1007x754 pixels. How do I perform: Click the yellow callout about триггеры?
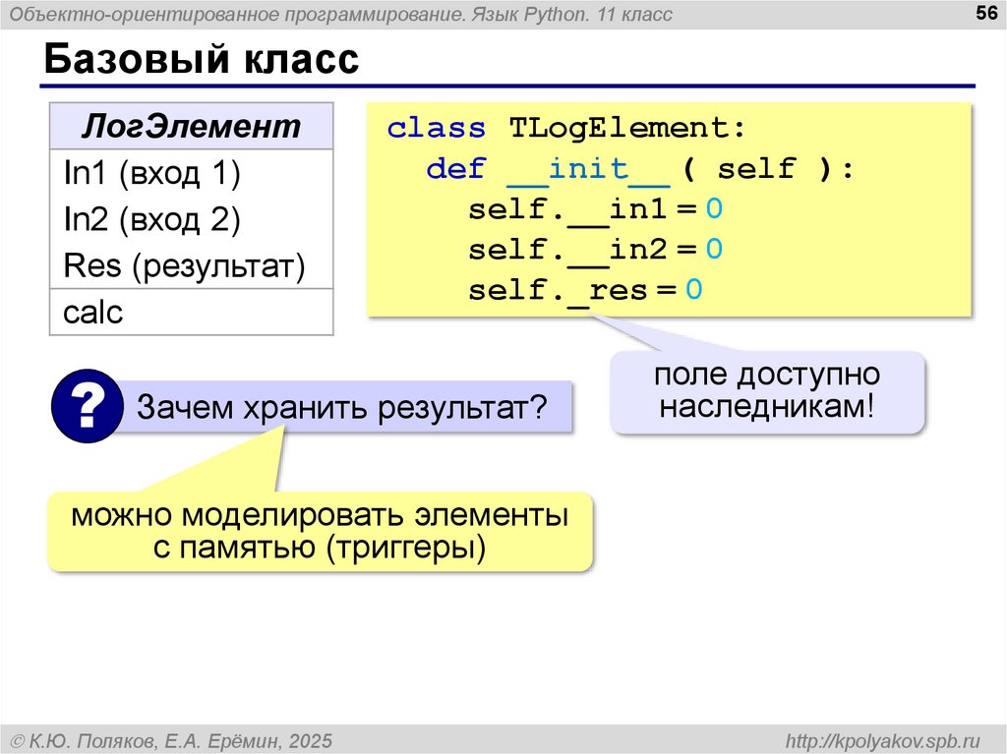pos(320,531)
